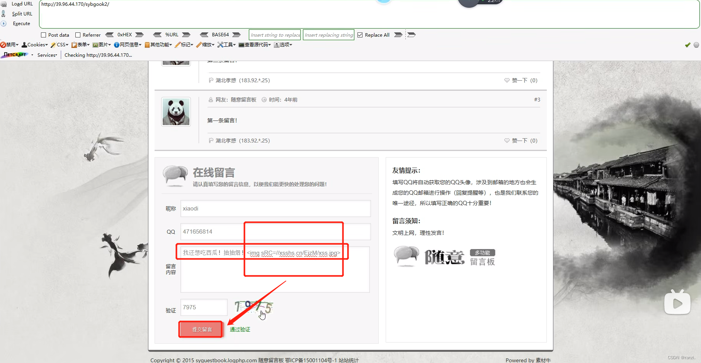Click the Split URL button label

(x=22, y=14)
